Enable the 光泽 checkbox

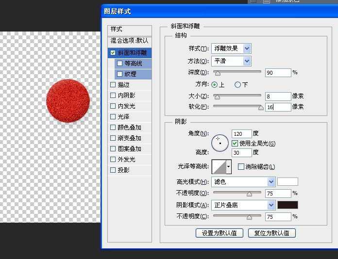(113, 117)
